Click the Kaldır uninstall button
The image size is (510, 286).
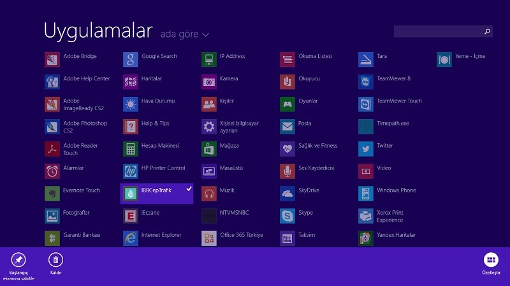pos(55,264)
